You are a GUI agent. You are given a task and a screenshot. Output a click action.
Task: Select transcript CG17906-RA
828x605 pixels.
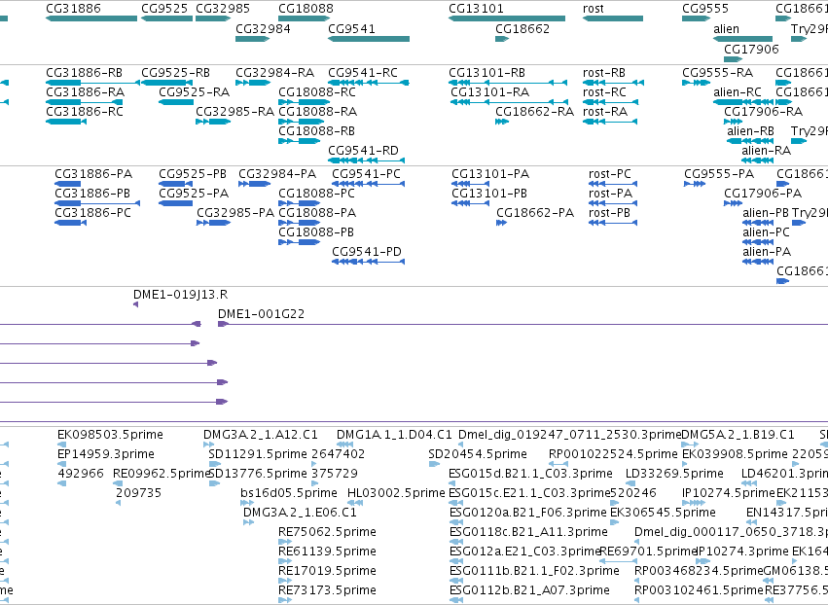click(733, 122)
